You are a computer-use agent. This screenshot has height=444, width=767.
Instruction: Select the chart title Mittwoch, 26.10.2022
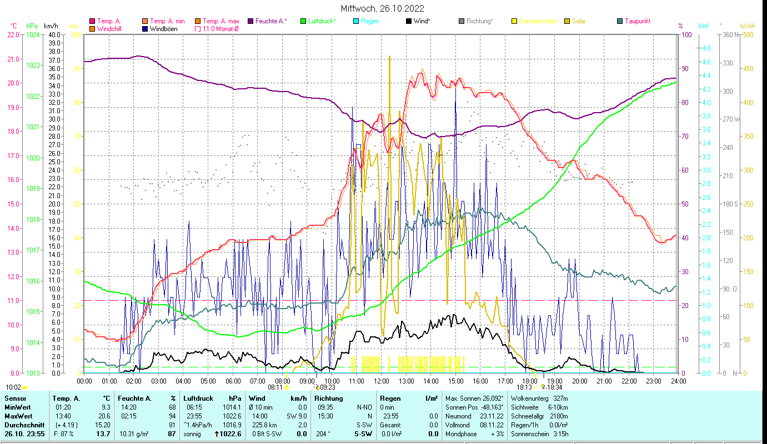click(383, 8)
